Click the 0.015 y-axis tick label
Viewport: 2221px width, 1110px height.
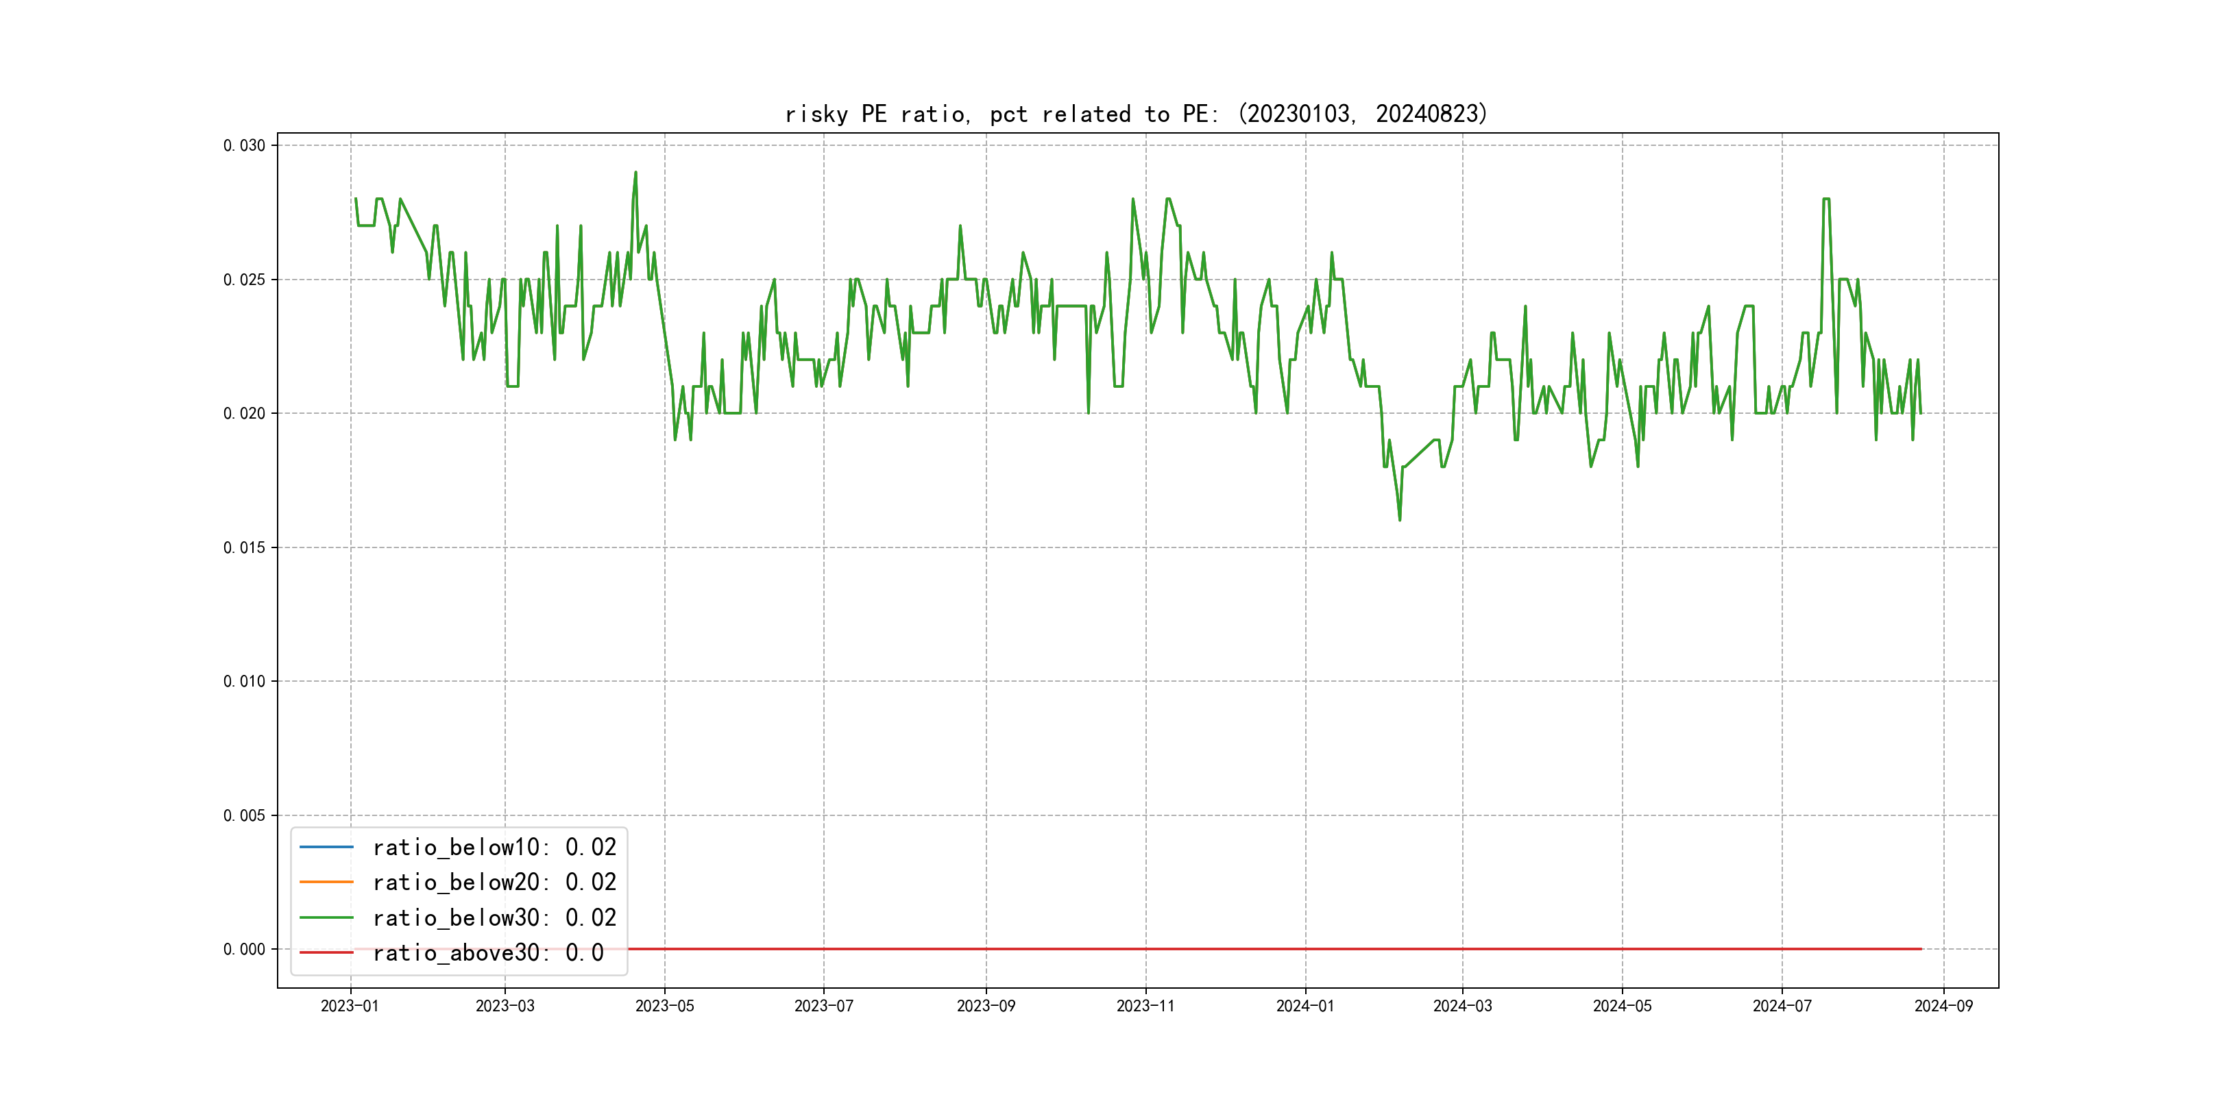[244, 548]
